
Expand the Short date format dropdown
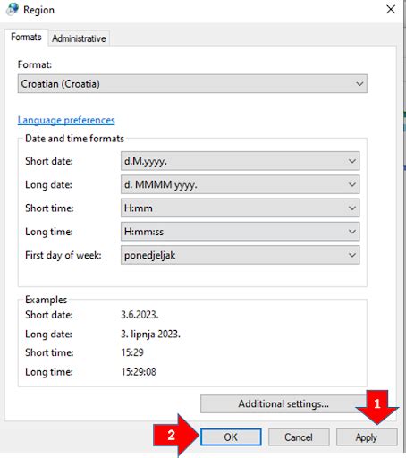coord(240,161)
